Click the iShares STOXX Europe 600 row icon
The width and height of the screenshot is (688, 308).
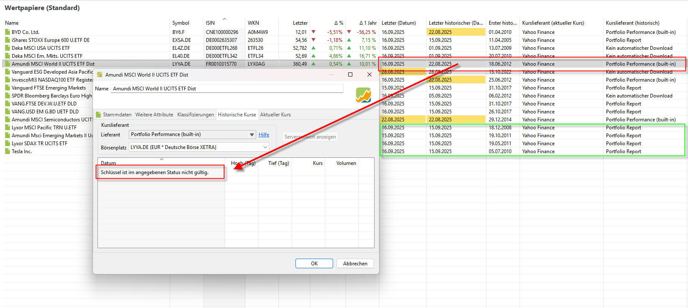coord(7,40)
